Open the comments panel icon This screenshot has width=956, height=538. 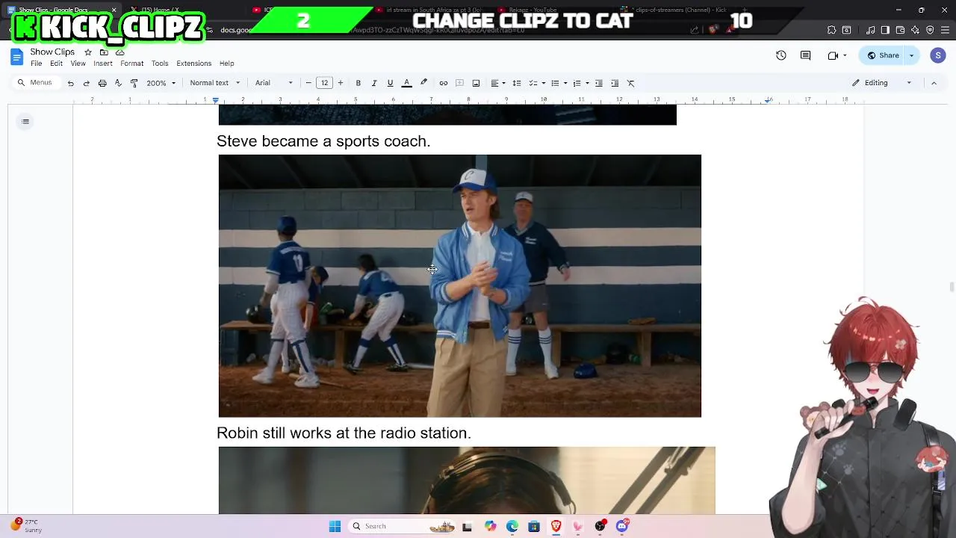[x=806, y=55]
